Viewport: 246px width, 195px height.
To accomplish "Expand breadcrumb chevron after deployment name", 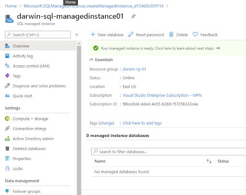I will click(167, 6).
